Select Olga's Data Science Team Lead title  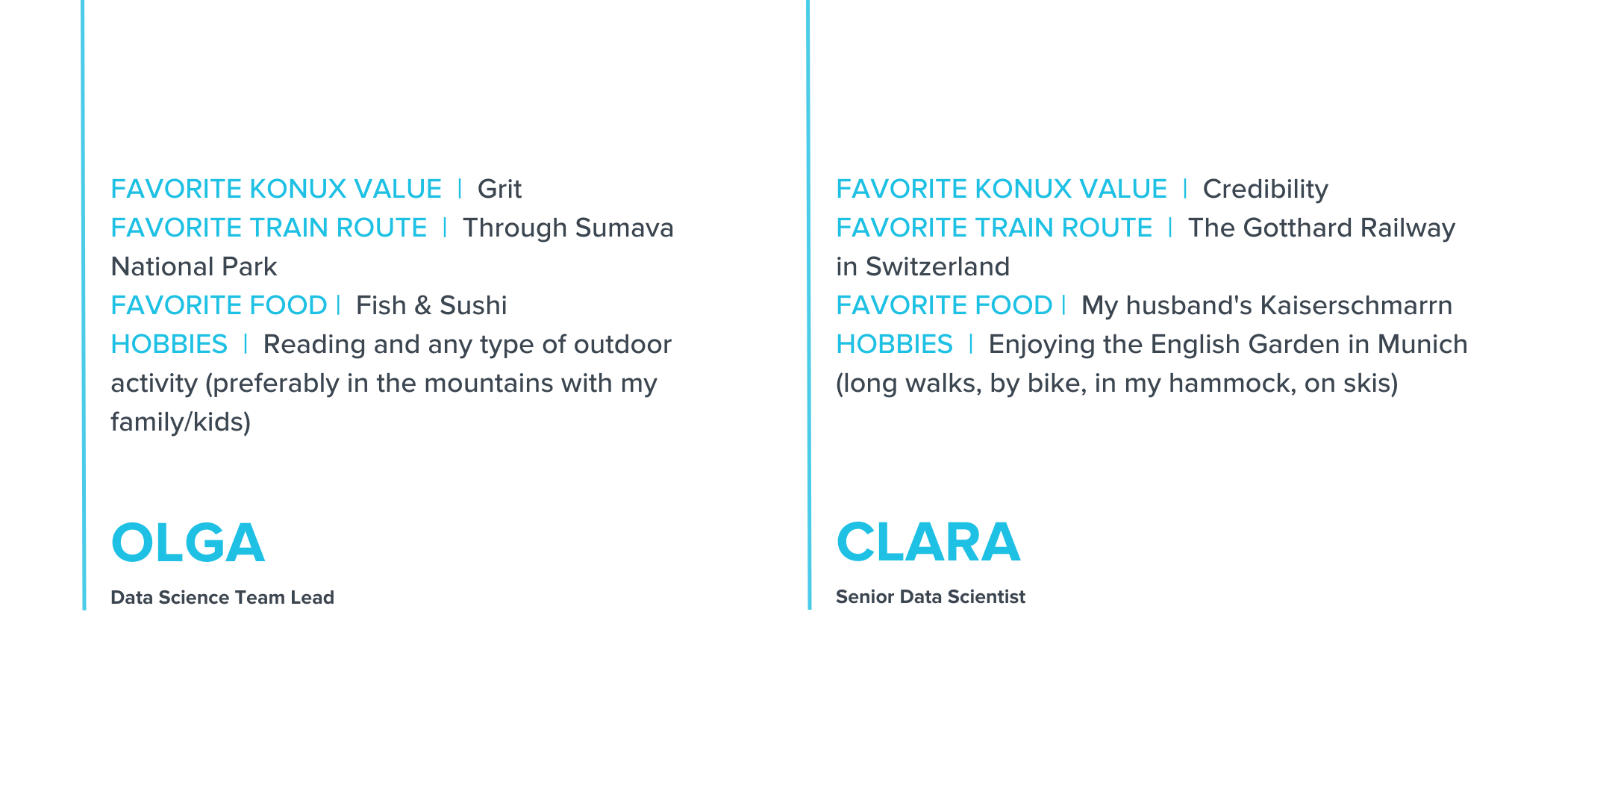(x=222, y=598)
